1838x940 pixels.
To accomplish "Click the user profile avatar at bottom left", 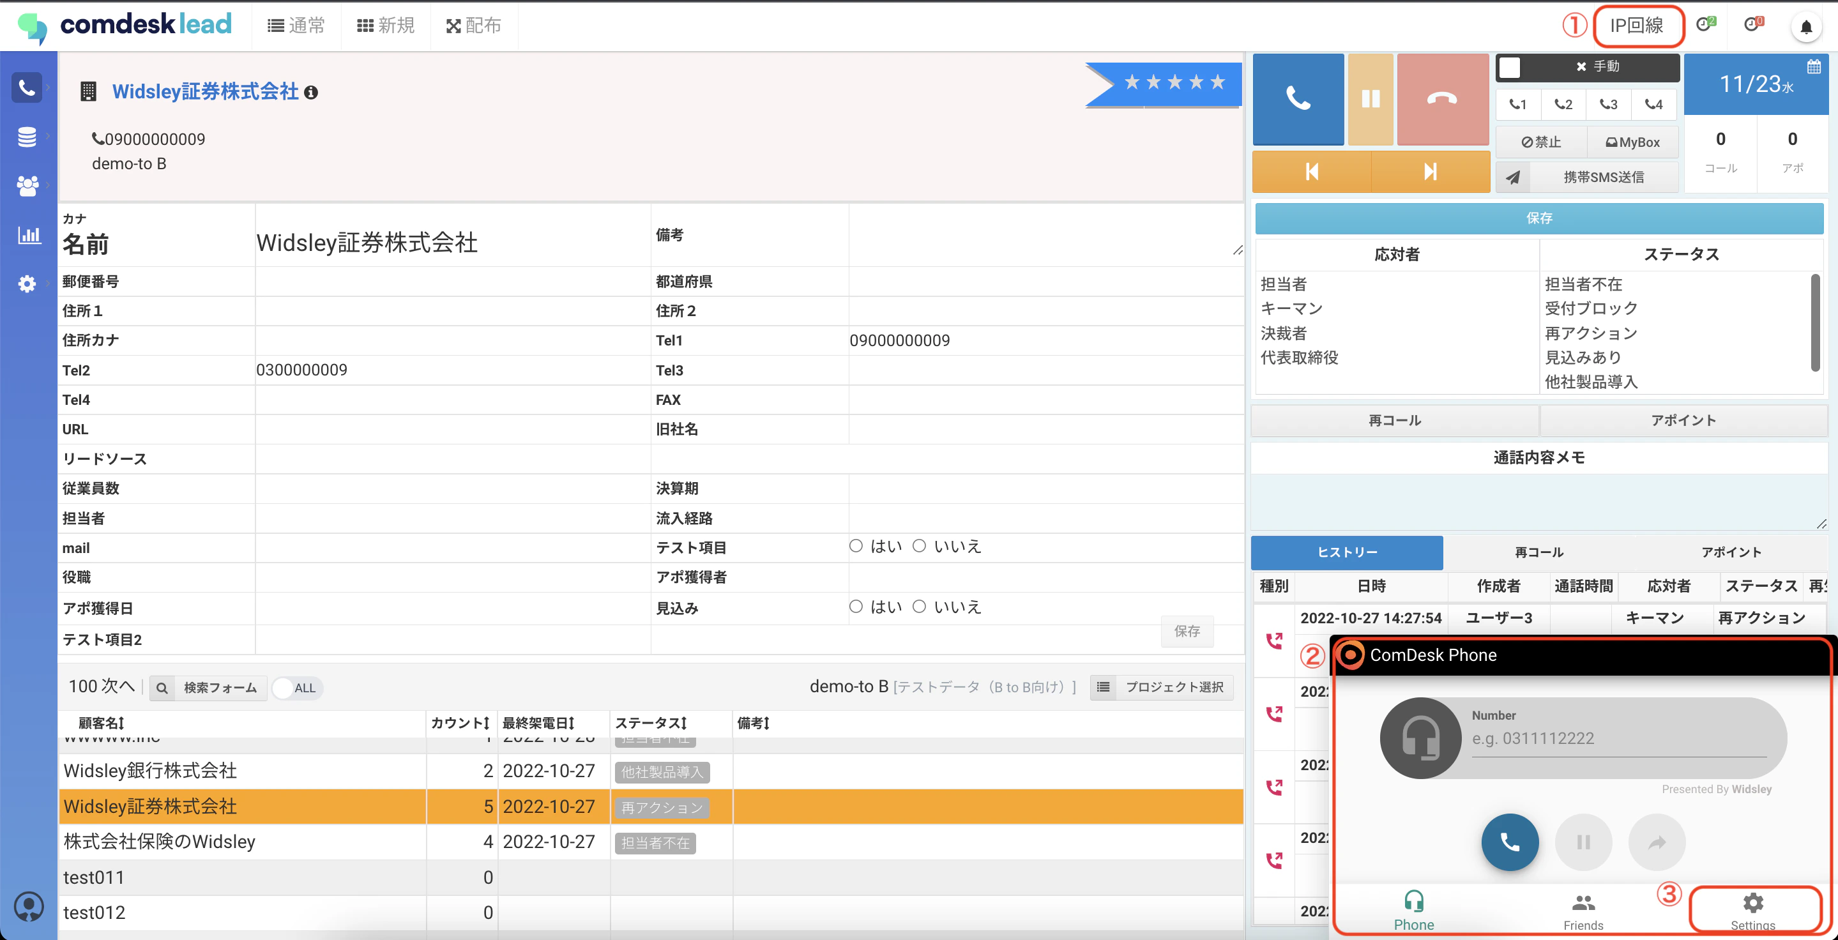I will pos(29,907).
